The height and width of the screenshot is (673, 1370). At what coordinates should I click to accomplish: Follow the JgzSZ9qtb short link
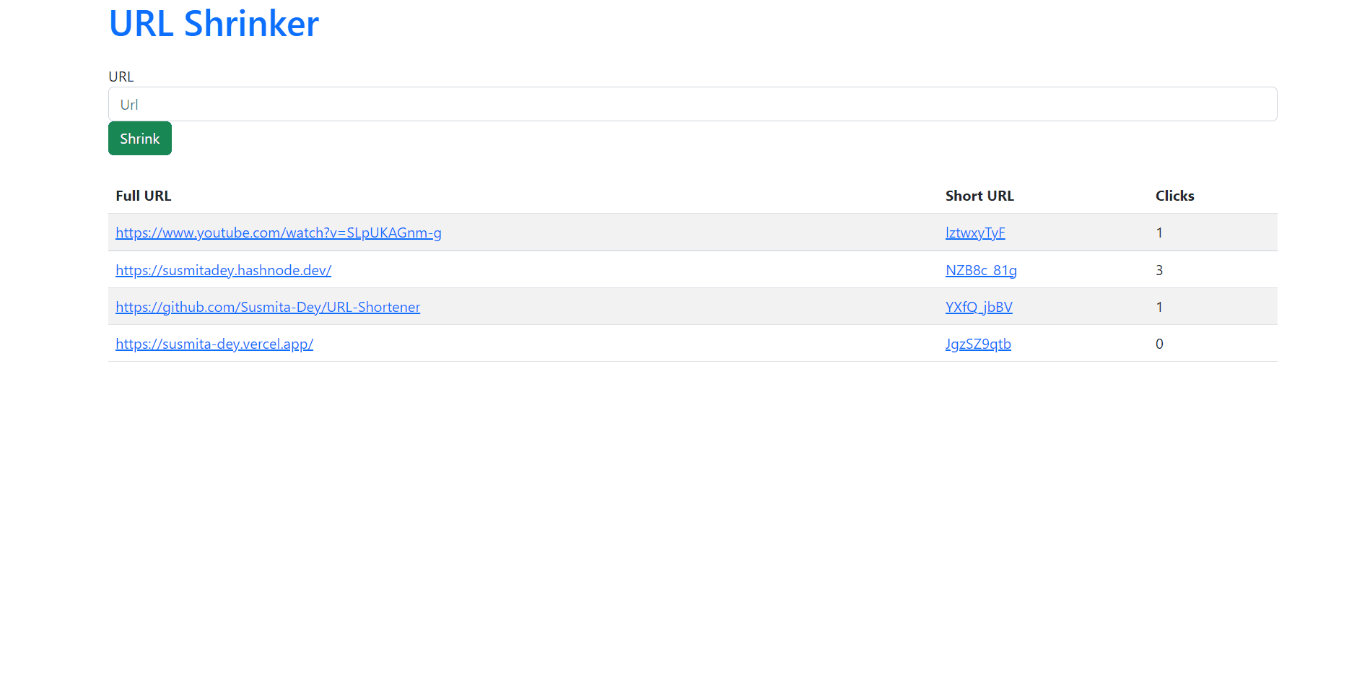pyautogui.click(x=977, y=344)
